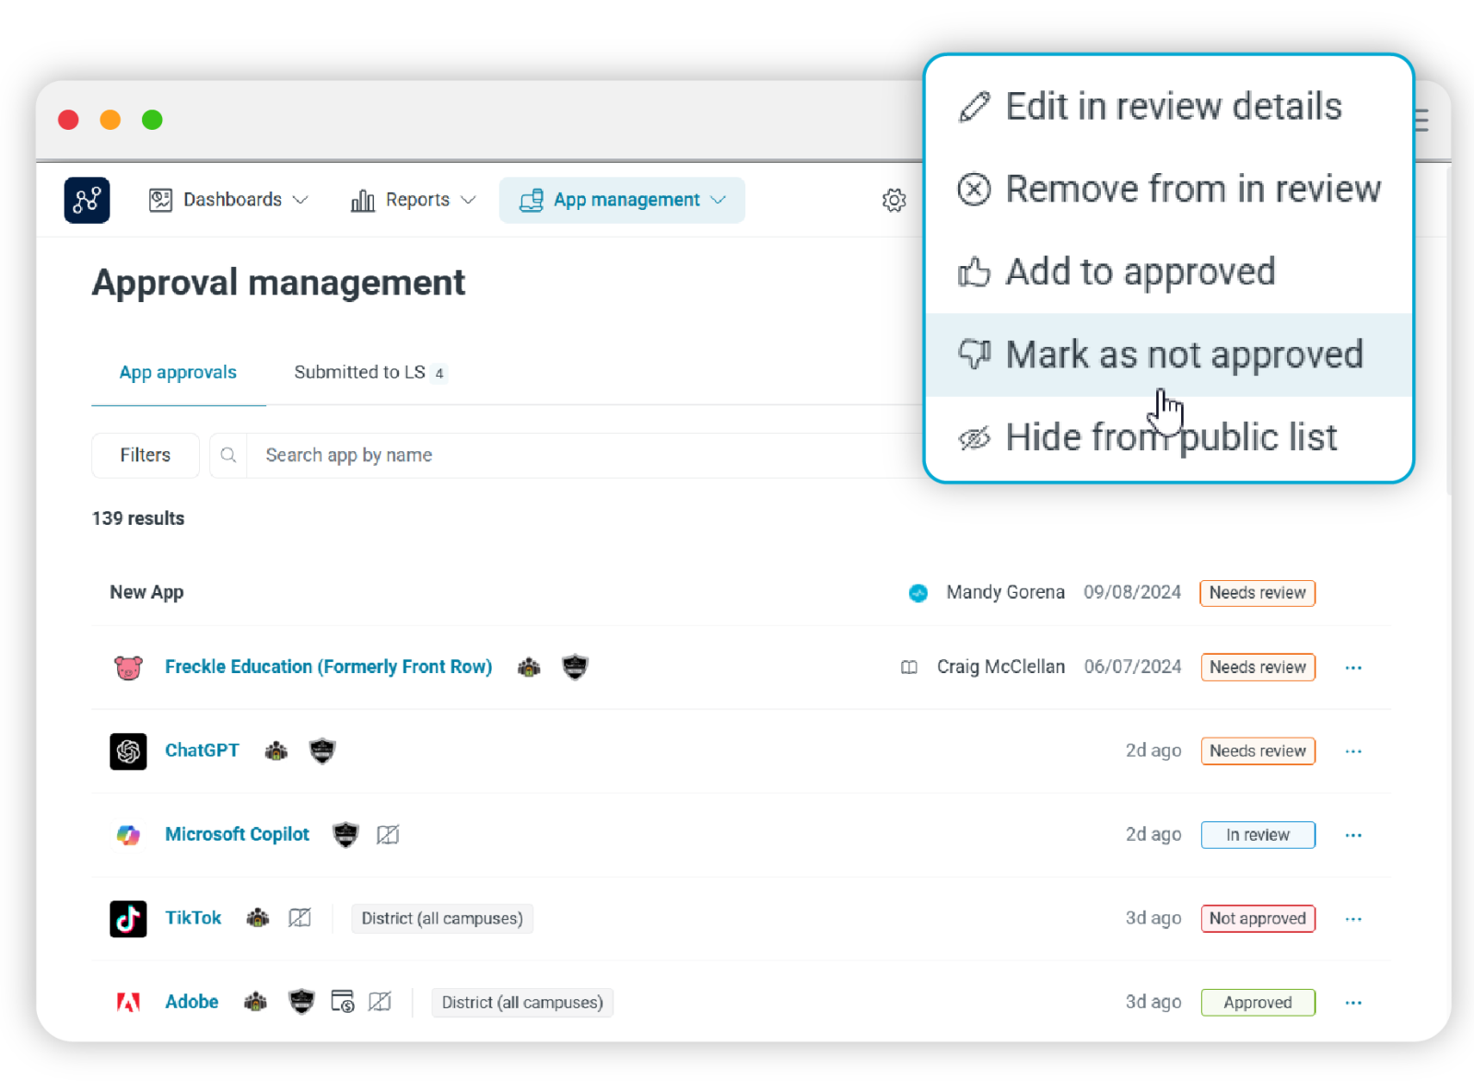1474x1081 pixels.
Task: Select Hide from public list
Action: 1170,437
